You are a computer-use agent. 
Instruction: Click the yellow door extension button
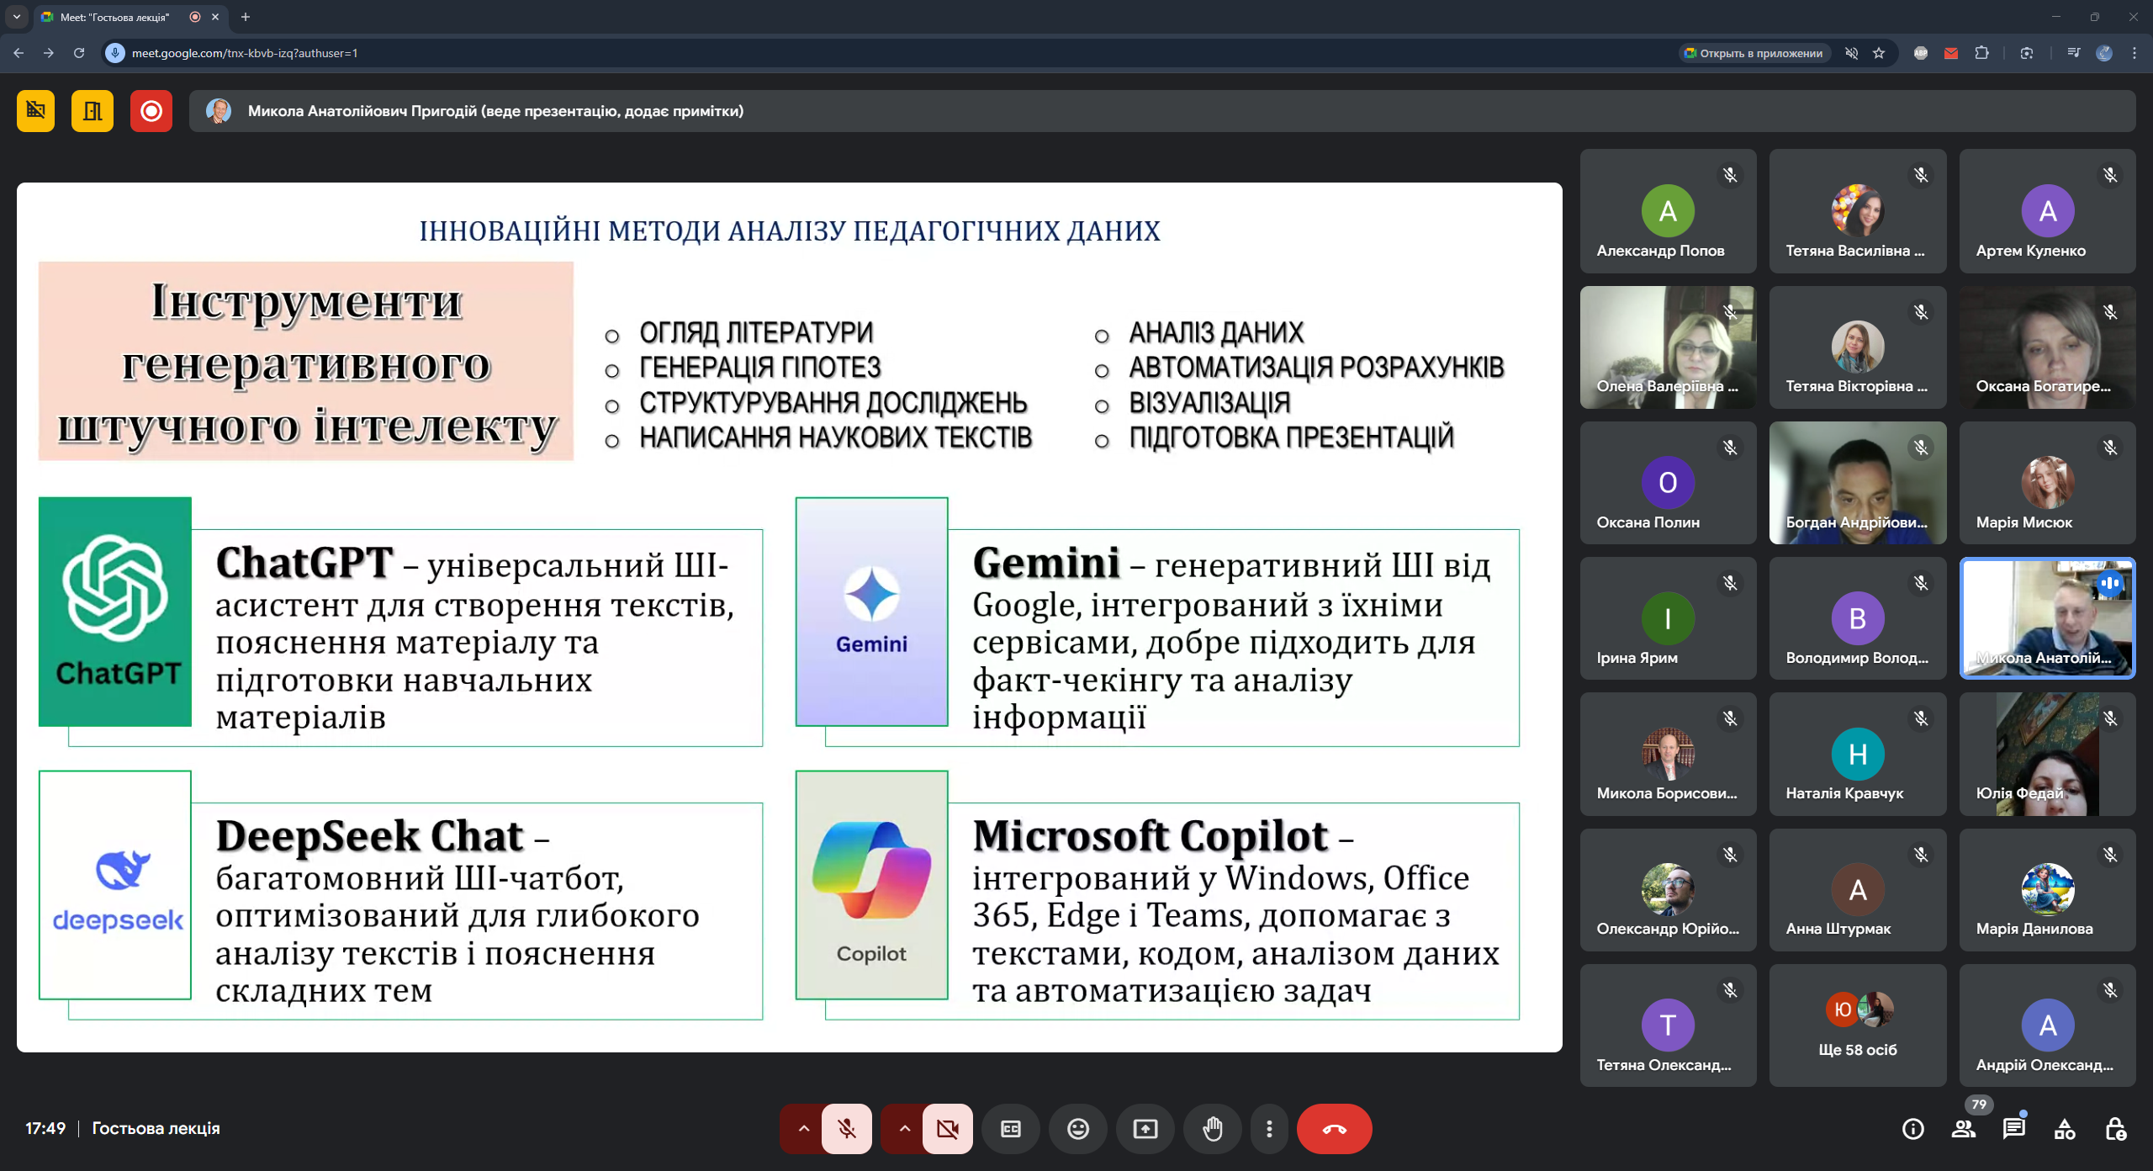(93, 111)
